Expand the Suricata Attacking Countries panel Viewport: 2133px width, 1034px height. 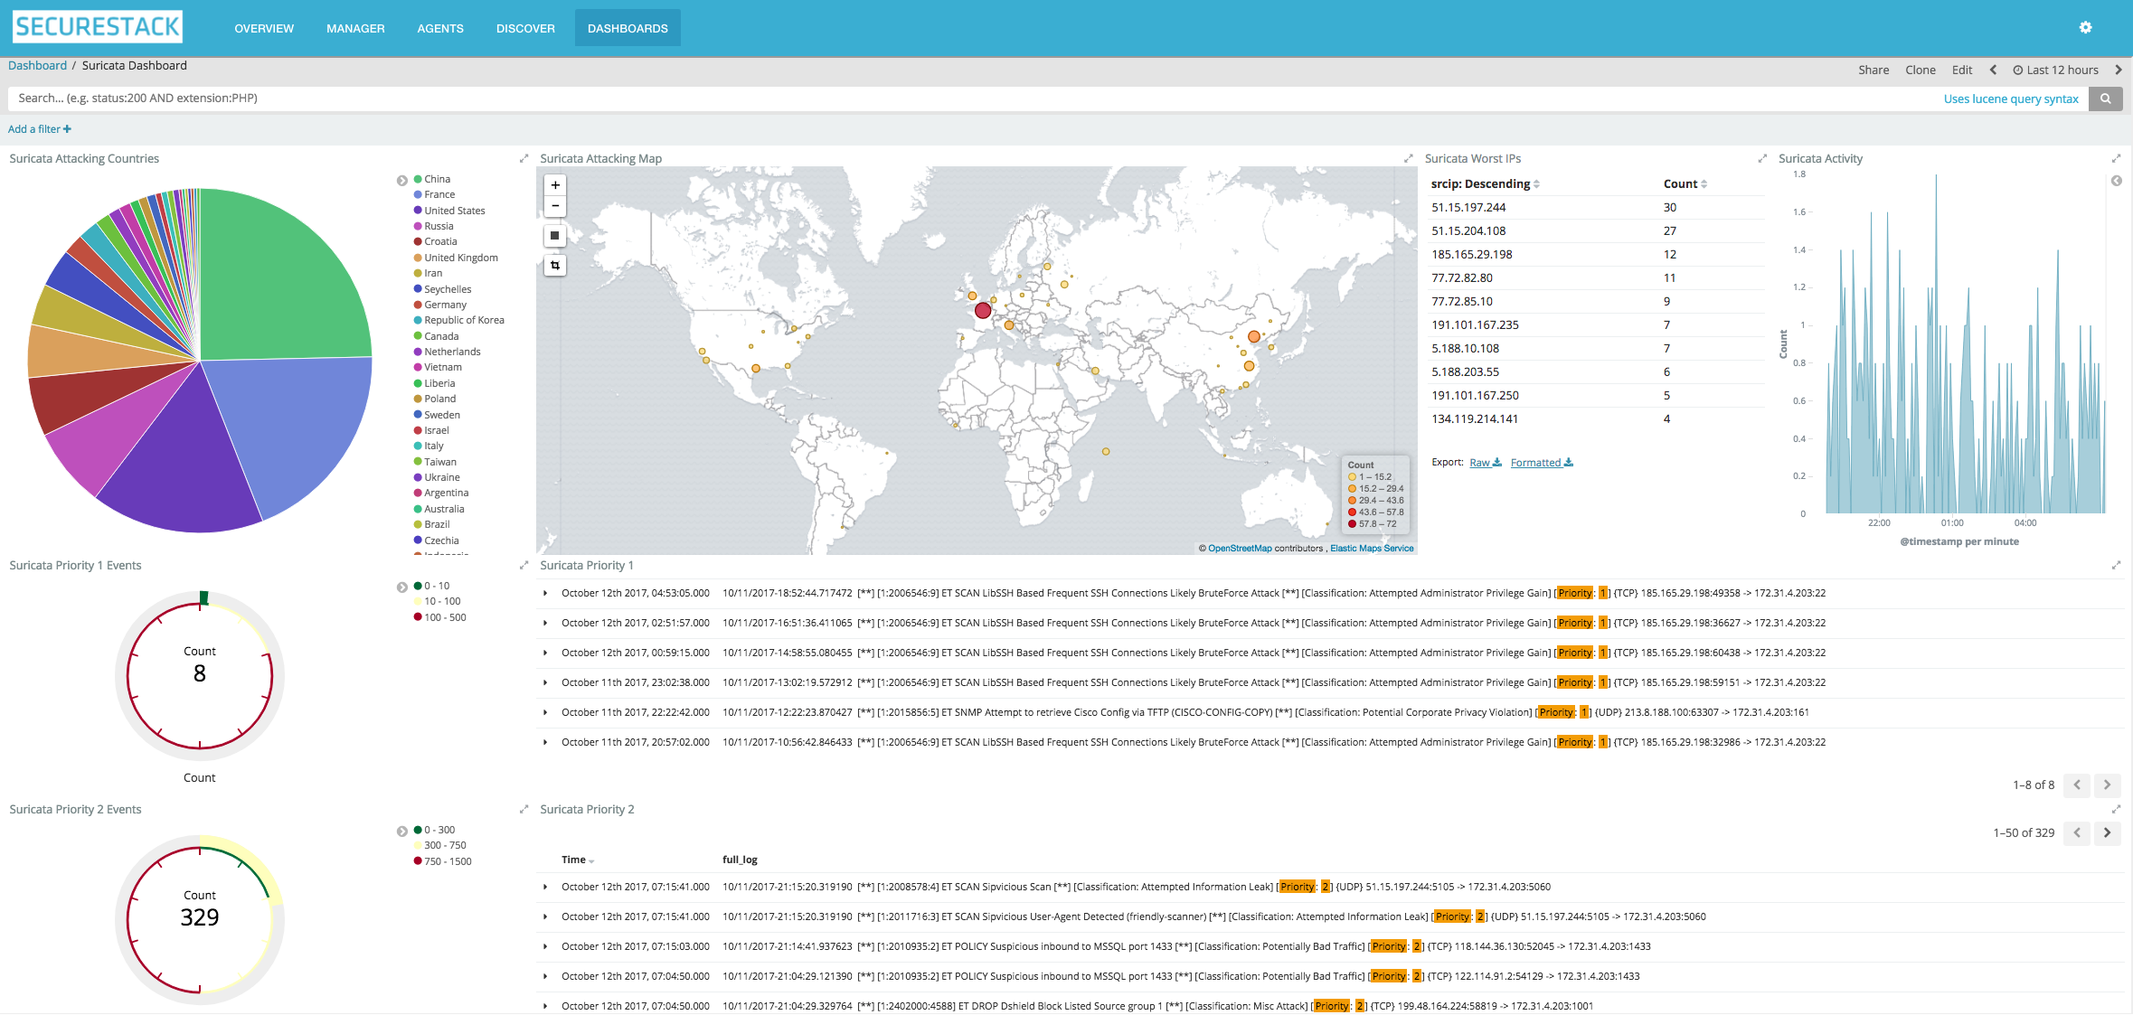pos(524,159)
